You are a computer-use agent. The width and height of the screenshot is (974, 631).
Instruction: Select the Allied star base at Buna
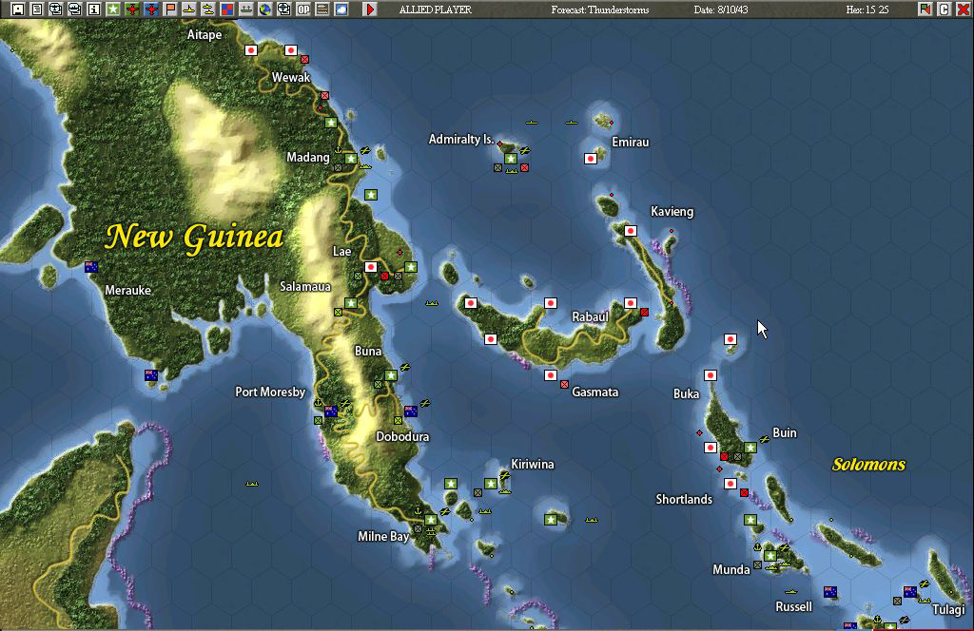pos(391,375)
